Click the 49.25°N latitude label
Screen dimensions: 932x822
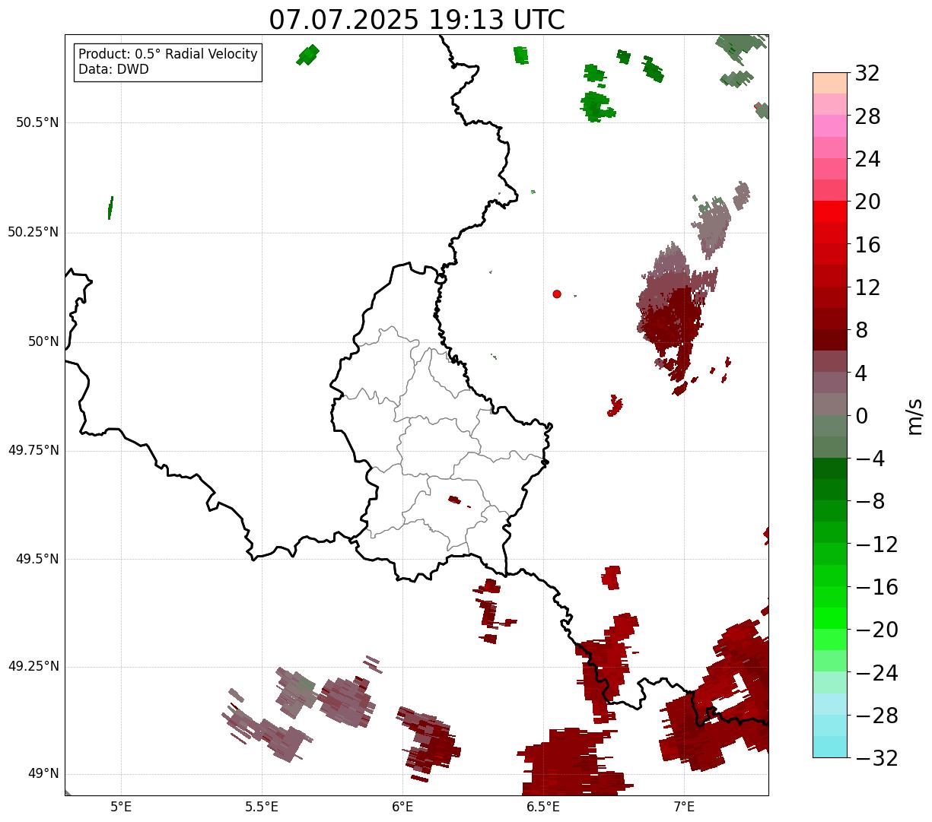coord(33,666)
